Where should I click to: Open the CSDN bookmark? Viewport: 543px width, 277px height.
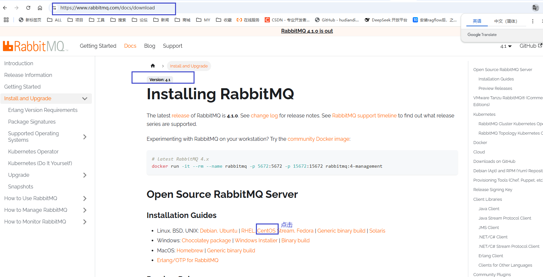point(287,20)
